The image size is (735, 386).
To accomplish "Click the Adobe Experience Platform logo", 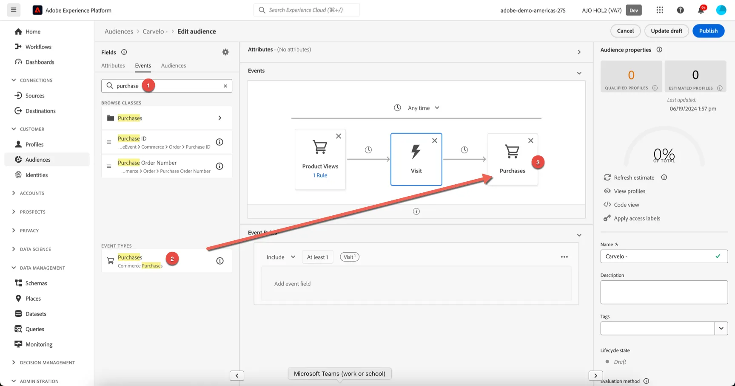I will (37, 10).
